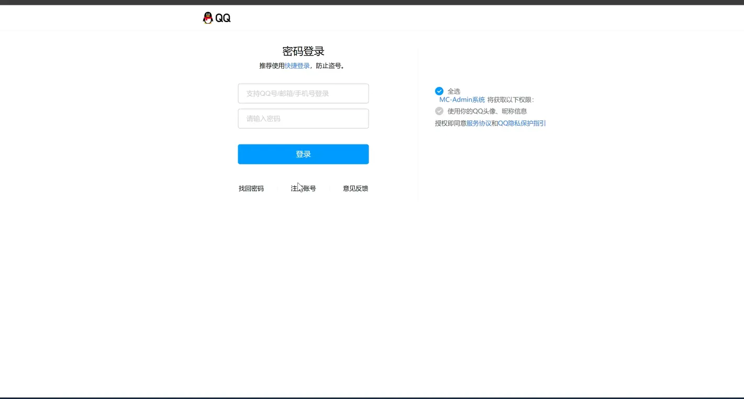Focus the QQ号/邮箱/手机号 account field
This screenshot has height=399, width=744.
(x=303, y=94)
